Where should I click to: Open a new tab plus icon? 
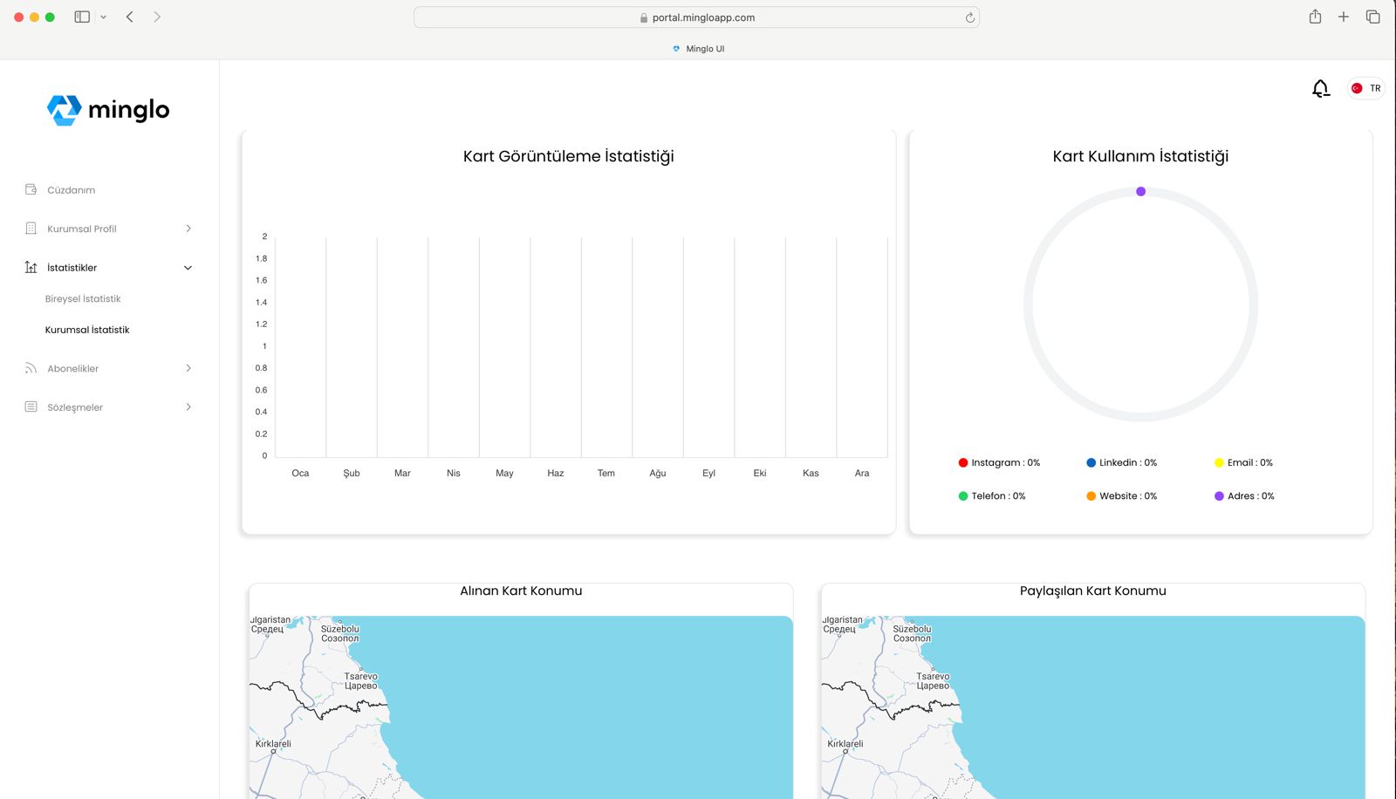point(1344,17)
